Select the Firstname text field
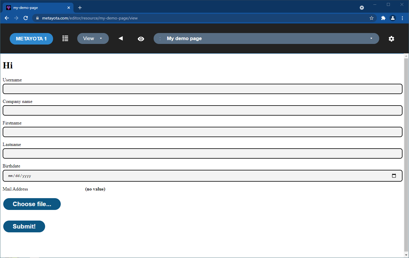This screenshot has height=258, width=409. click(x=203, y=132)
